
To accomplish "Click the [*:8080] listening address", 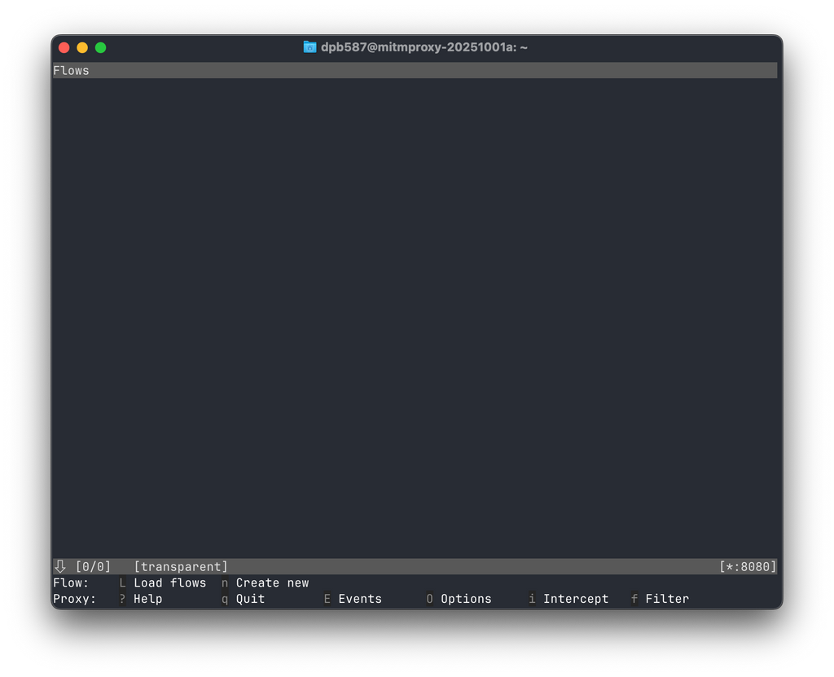I will [x=748, y=566].
